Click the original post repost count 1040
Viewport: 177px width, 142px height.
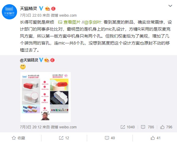tap(128, 127)
